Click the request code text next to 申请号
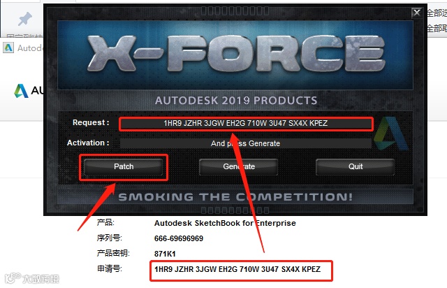The image size is (447, 288). coord(237,269)
